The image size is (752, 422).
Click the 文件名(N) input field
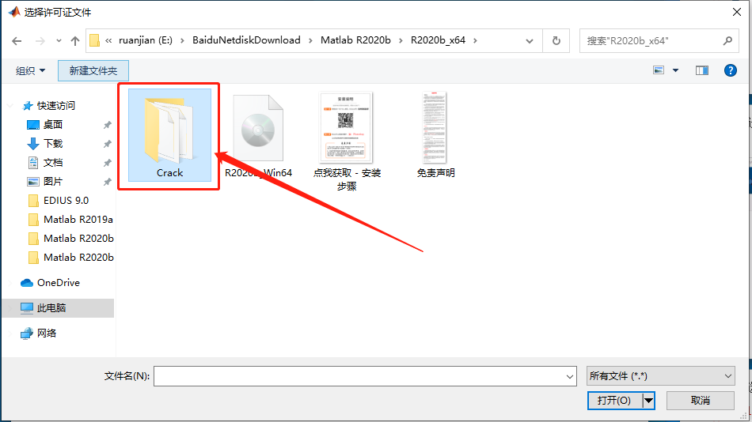coord(364,376)
